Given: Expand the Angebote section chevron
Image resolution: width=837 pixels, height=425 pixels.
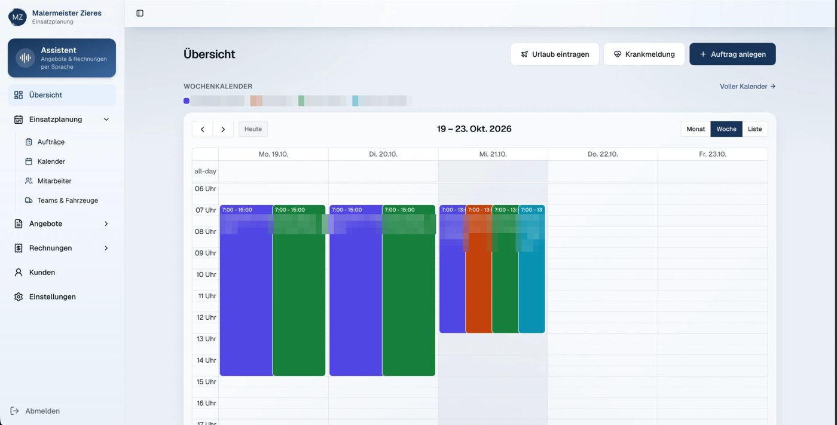Looking at the screenshot, I should point(106,224).
